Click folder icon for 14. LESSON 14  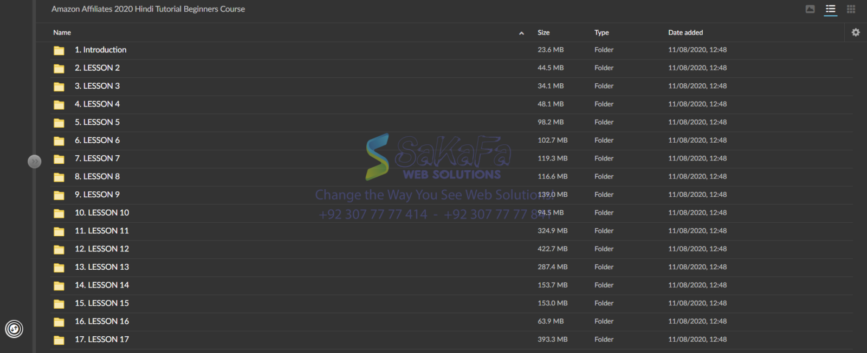pyautogui.click(x=59, y=286)
